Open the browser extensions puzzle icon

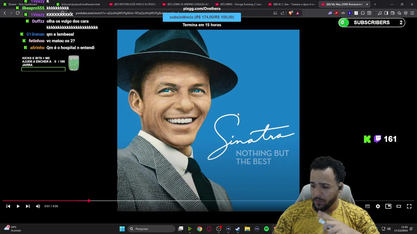(363, 13)
